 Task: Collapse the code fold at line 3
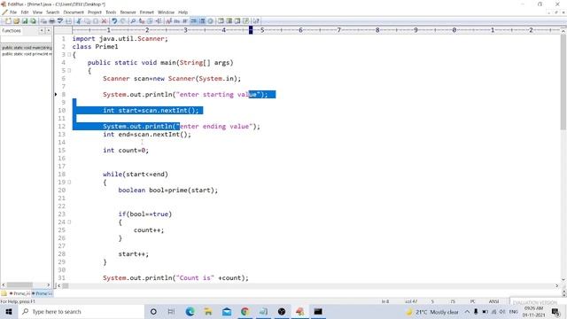(69, 55)
